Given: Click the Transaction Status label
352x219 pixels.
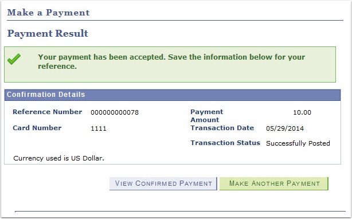Looking at the screenshot, I should 225,143.
